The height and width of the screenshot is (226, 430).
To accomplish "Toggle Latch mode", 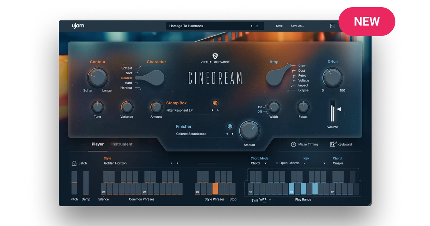I will [x=79, y=163].
